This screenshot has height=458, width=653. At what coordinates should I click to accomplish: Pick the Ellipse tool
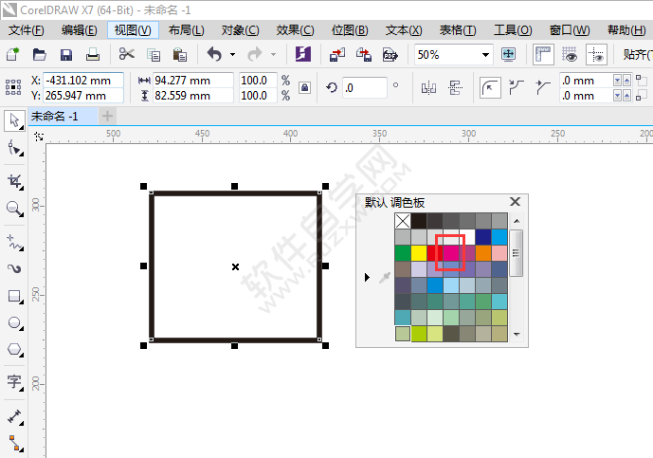point(14,322)
